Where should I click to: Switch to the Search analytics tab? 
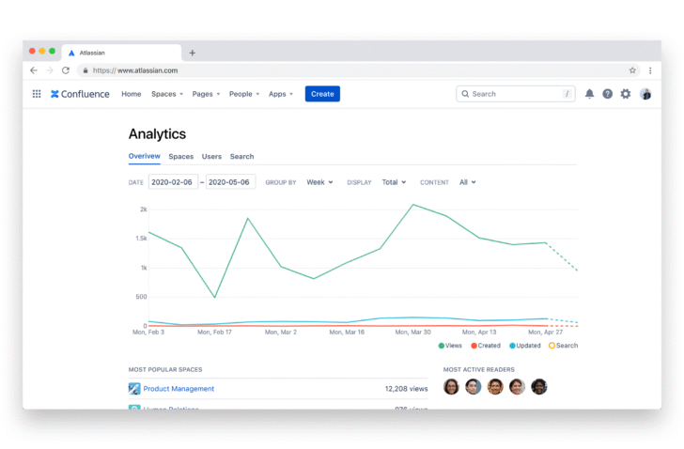pos(241,157)
